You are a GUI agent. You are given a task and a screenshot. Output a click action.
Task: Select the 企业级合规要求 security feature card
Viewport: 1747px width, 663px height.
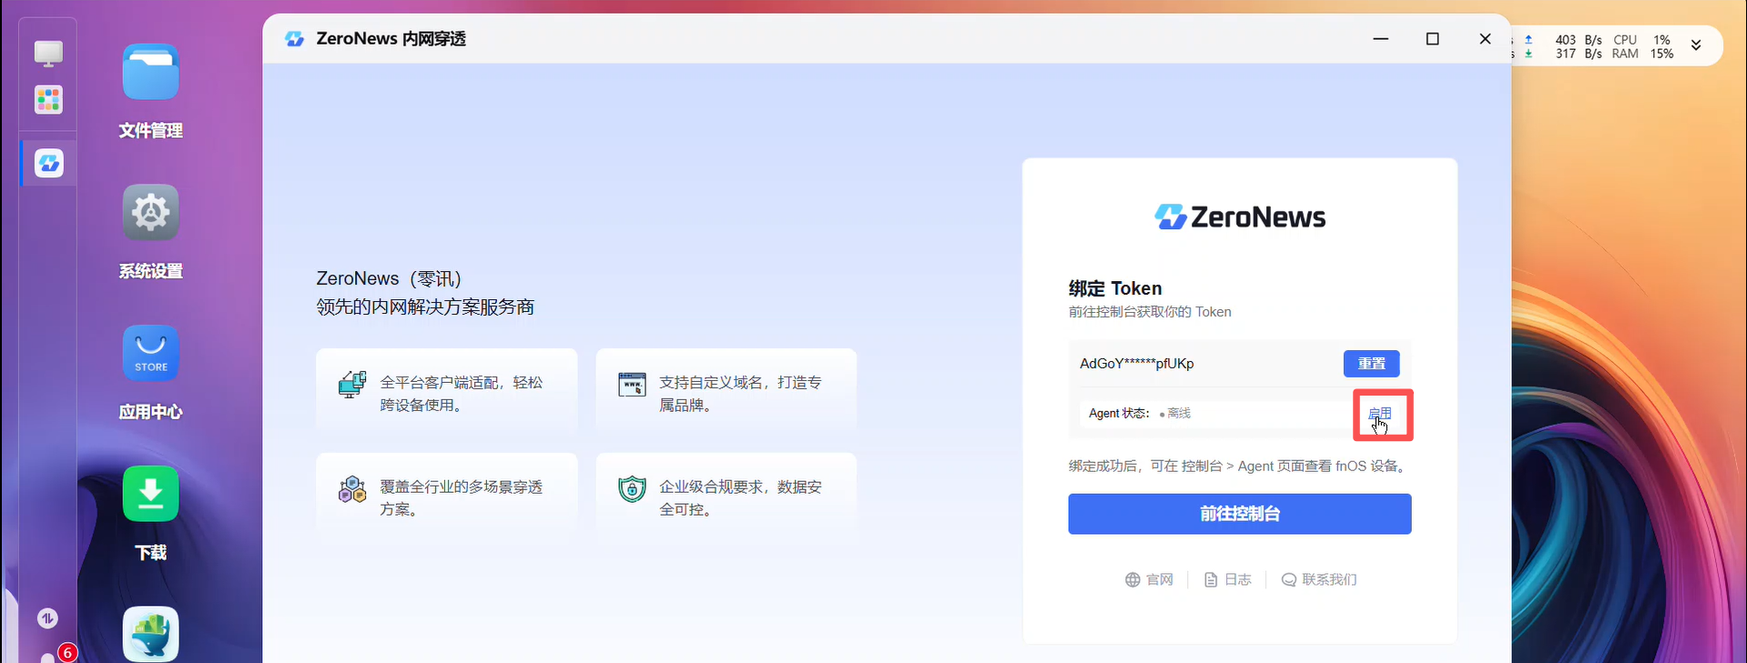tap(726, 498)
